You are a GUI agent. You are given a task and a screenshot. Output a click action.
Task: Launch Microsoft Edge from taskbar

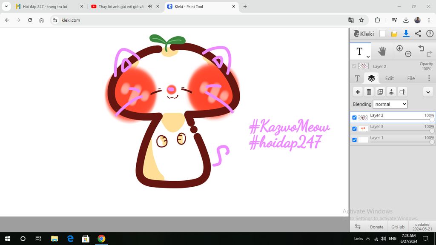tap(70, 238)
